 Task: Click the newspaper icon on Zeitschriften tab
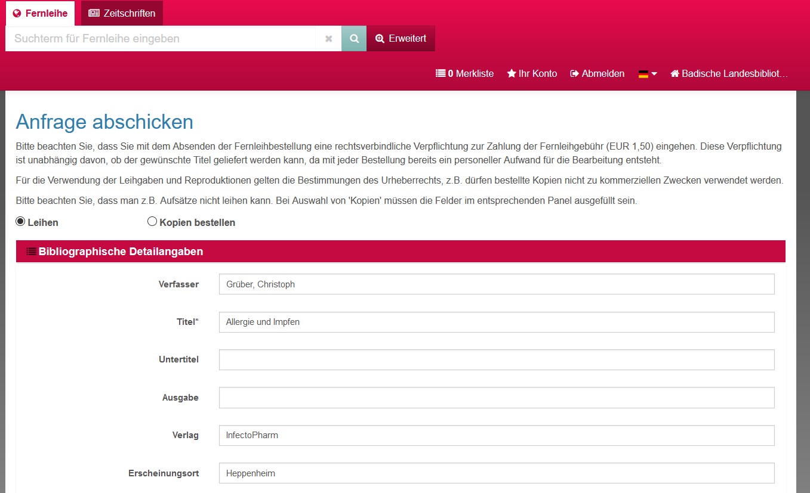click(94, 13)
